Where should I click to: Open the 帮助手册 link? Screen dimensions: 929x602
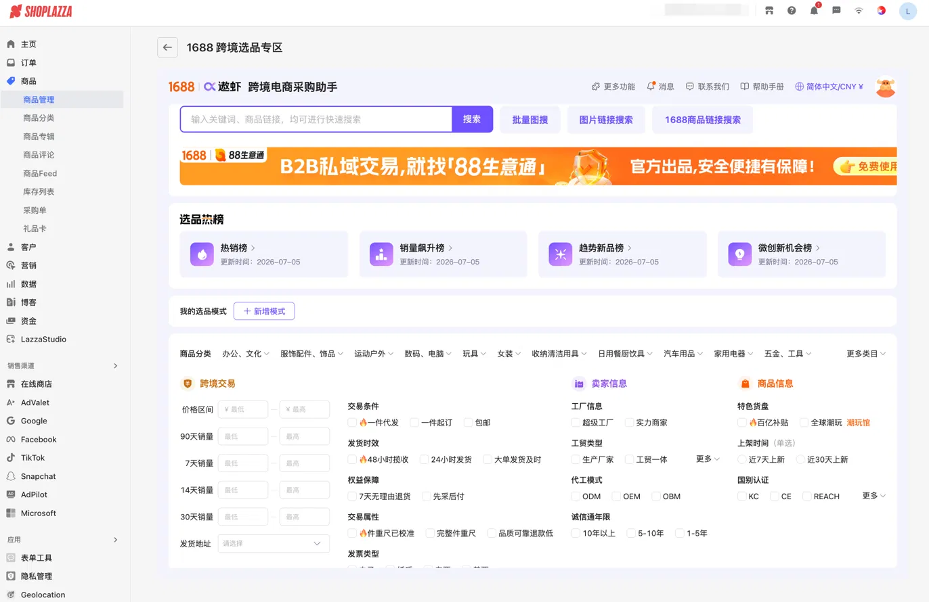point(762,87)
